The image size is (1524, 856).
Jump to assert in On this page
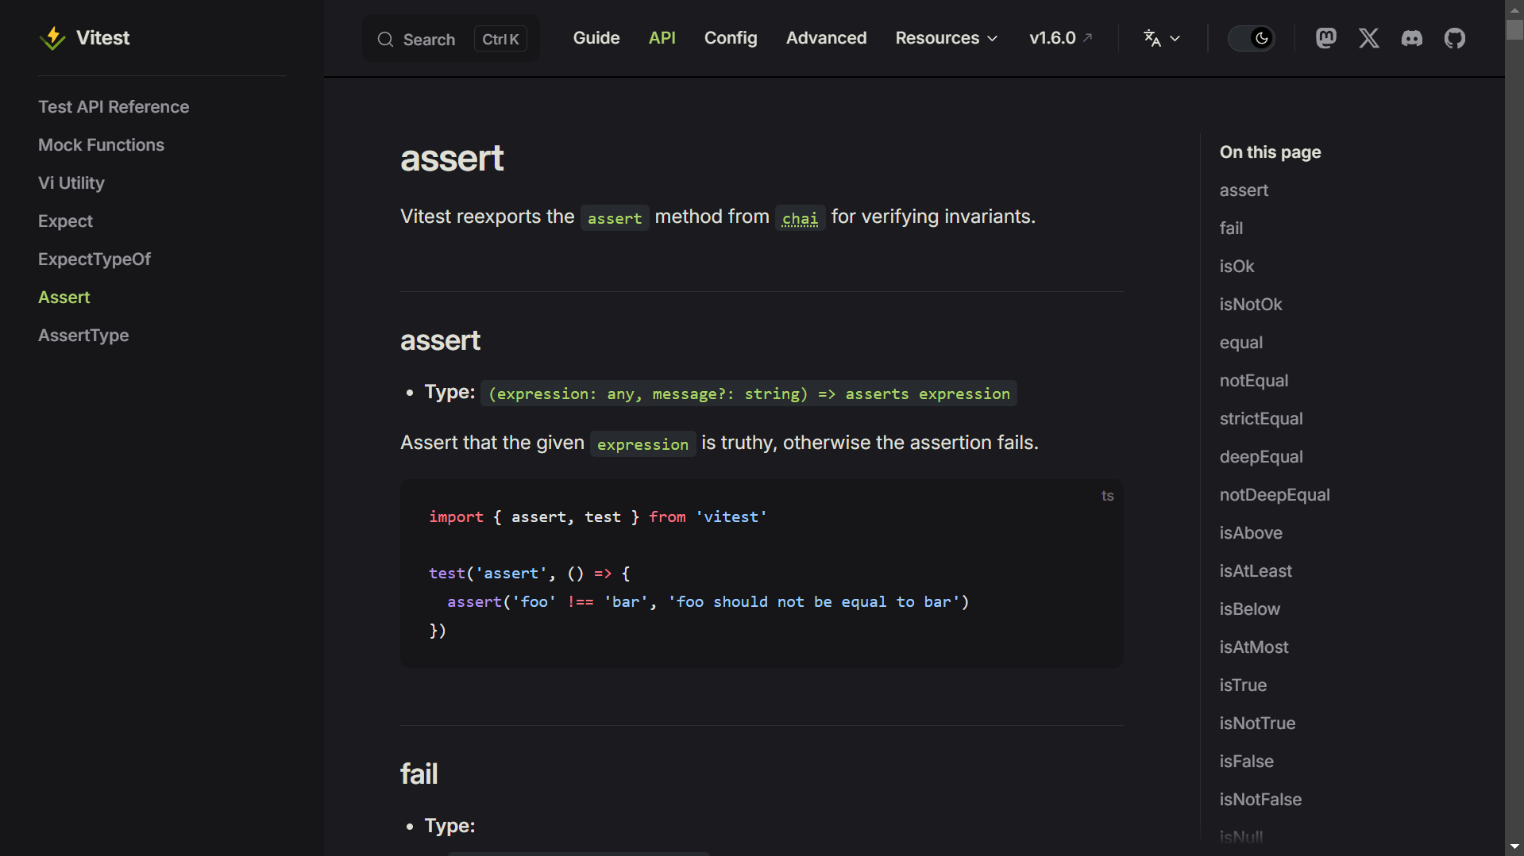pos(1244,190)
